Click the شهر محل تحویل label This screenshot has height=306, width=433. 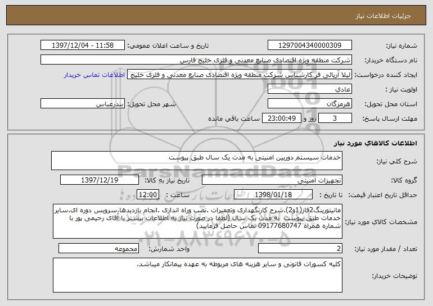click(x=151, y=104)
